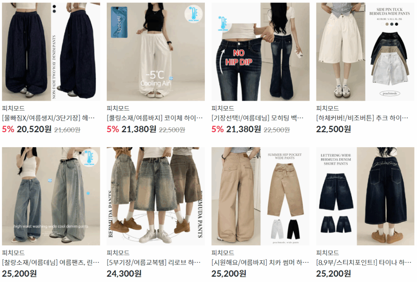The width and height of the screenshot is (417, 282).
Task: Open product title starting 쿨링소재/여름바지
Action: pyautogui.click(x=155, y=118)
